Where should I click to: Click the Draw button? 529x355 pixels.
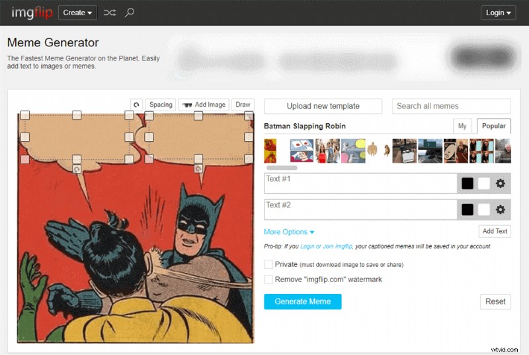pyautogui.click(x=243, y=105)
